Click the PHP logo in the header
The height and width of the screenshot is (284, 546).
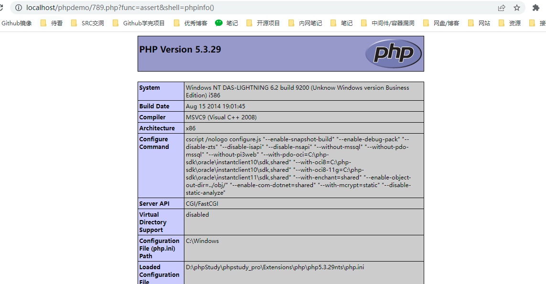(x=394, y=53)
